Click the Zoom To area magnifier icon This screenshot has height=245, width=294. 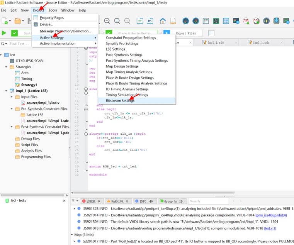[127, 21]
